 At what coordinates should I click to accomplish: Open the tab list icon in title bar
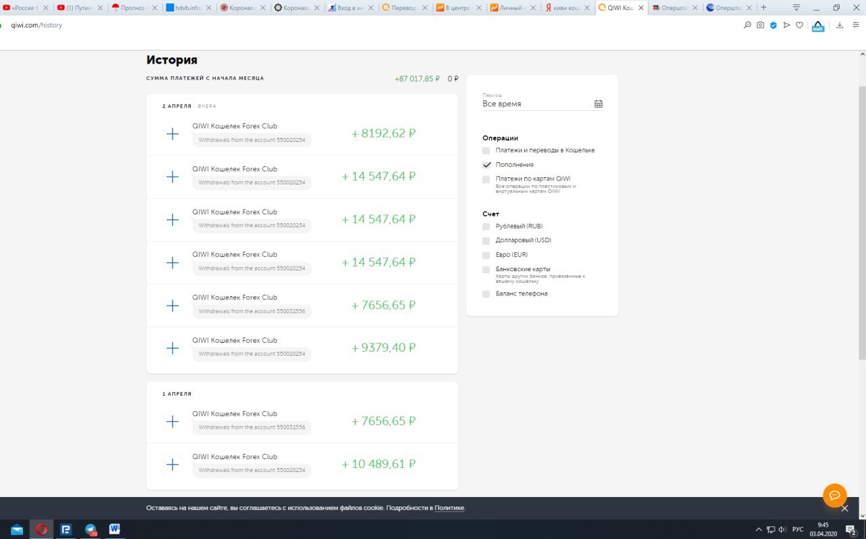pos(796,7)
